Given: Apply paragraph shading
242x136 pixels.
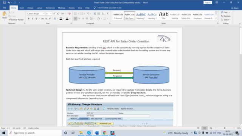Looking at the screenshot, I should [98, 19].
